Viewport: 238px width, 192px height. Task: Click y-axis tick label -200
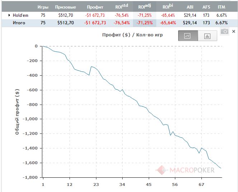32,61
